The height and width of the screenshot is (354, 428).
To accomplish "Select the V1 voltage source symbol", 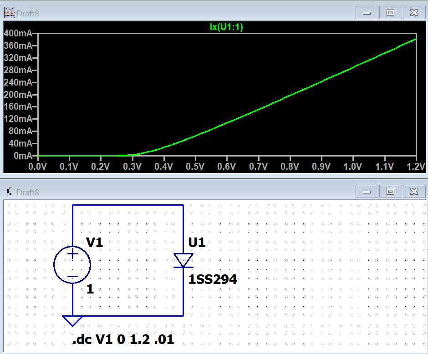I will pyautogui.click(x=72, y=265).
